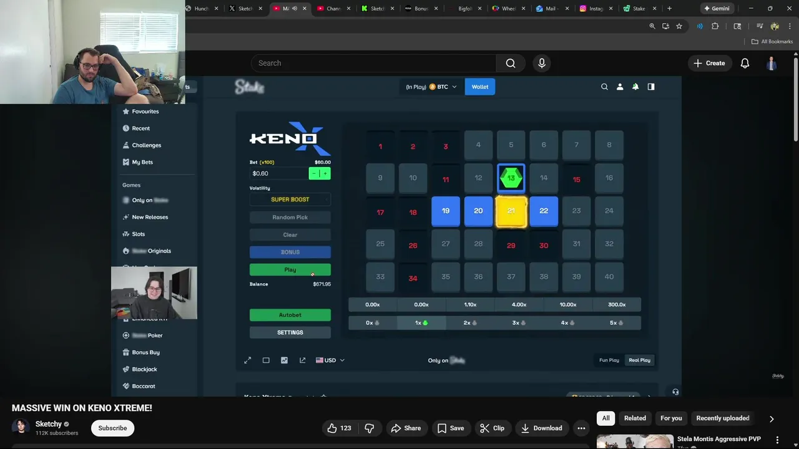The height and width of the screenshot is (449, 799).
Task: Switch game to theatre mode icon
Action: (x=266, y=360)
